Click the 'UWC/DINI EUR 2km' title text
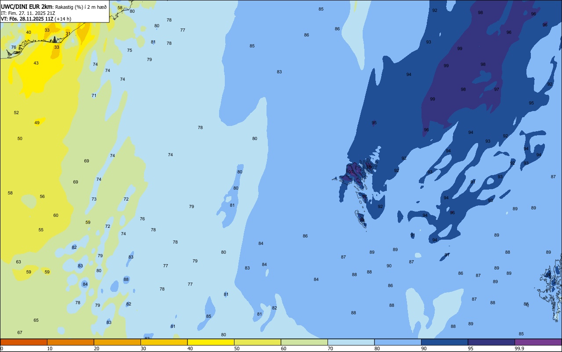The image size is (562, 352). pos(27,7)
